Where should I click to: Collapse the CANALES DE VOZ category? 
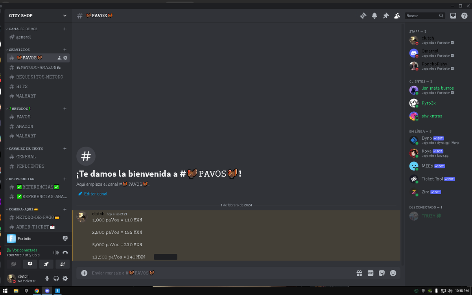tap(23, 29)
